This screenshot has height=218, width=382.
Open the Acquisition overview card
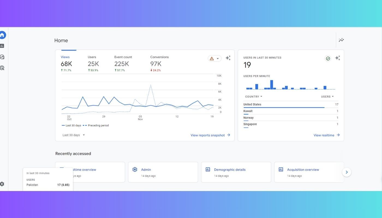tap(309, 172)
